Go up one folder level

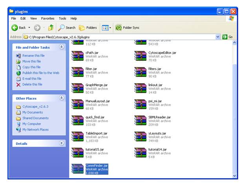51,27
